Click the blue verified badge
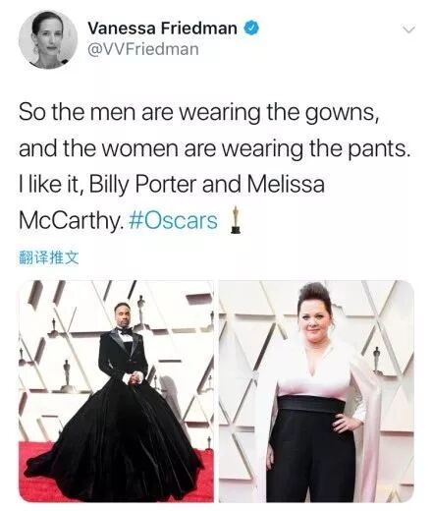 tap(251, 28)
